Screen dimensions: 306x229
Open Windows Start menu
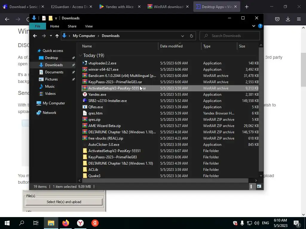pos(7,223)
